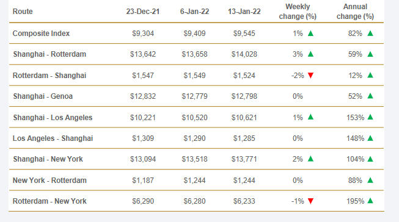
Task: Click green arrow next to Shanghai - Rotterdam 3% weekly
Action: [310, 54]
